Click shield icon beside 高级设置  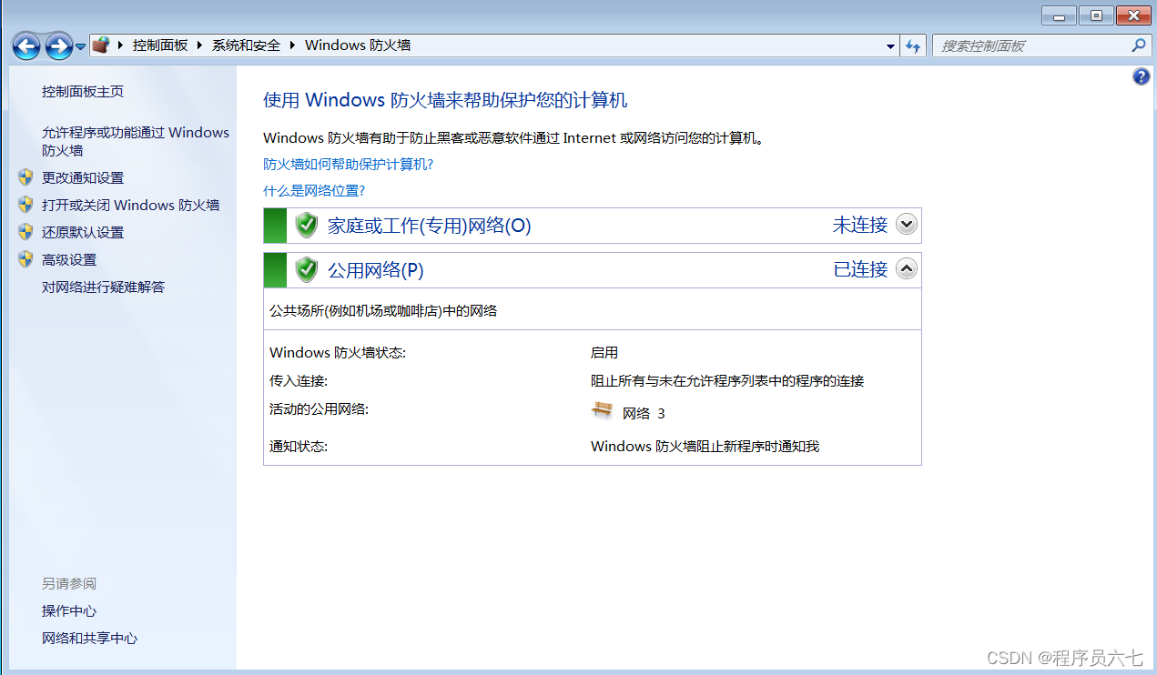coord(25,259)
